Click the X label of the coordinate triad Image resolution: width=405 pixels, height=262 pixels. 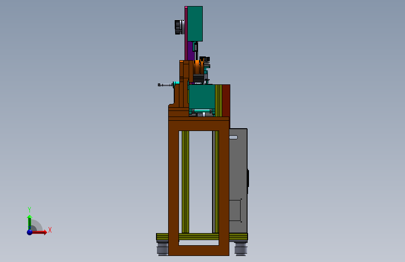pyautogui.click(x=50, y=230)
